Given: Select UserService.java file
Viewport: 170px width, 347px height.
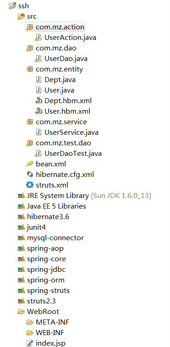Looking at the screenshot, I should pyautogui.click(x=71, y=132).
